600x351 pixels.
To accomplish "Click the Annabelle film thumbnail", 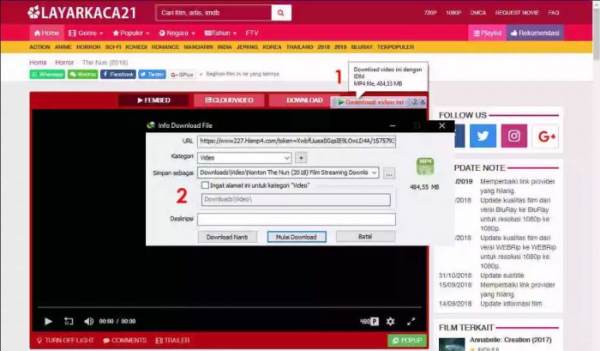I will (452, 344).
